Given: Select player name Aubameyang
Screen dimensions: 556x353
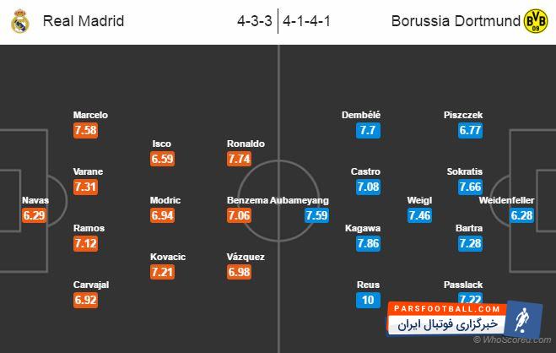Looking at the screenshot, I should point(300,200).
